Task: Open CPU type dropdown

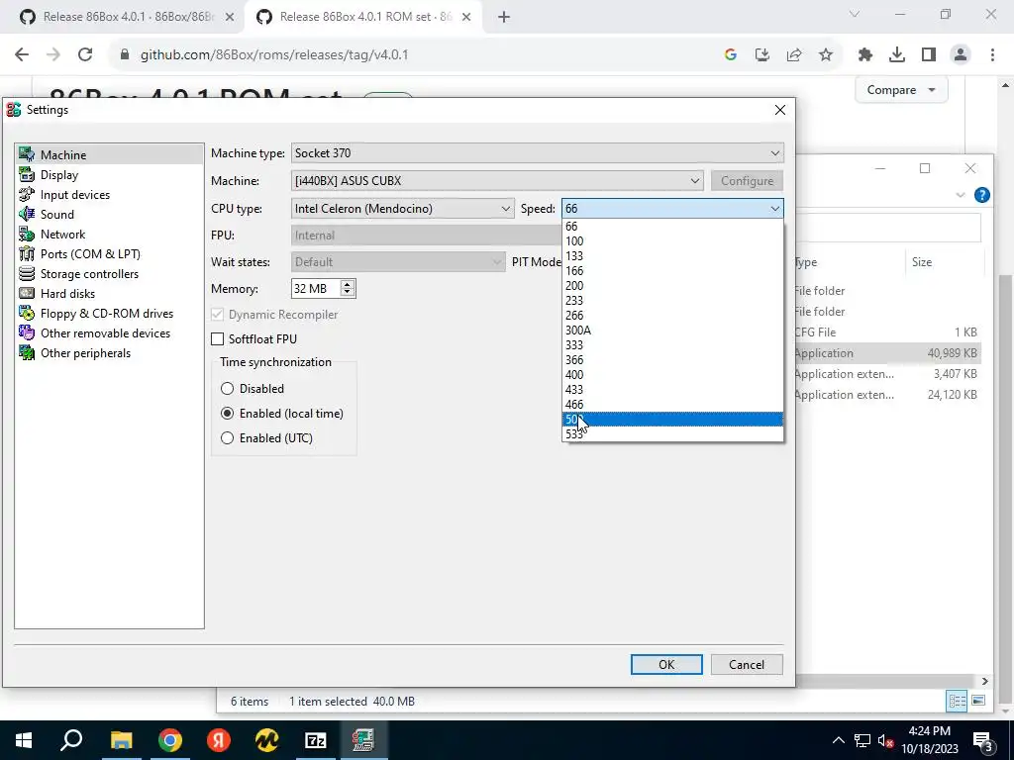Action: pyautogui.click(x=403, y=208)
